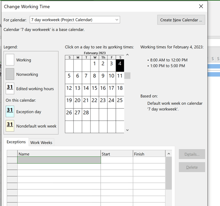Select February 25 on the calendar
Viewport: 220px width, 206px height.
click(x=120, y=102)
